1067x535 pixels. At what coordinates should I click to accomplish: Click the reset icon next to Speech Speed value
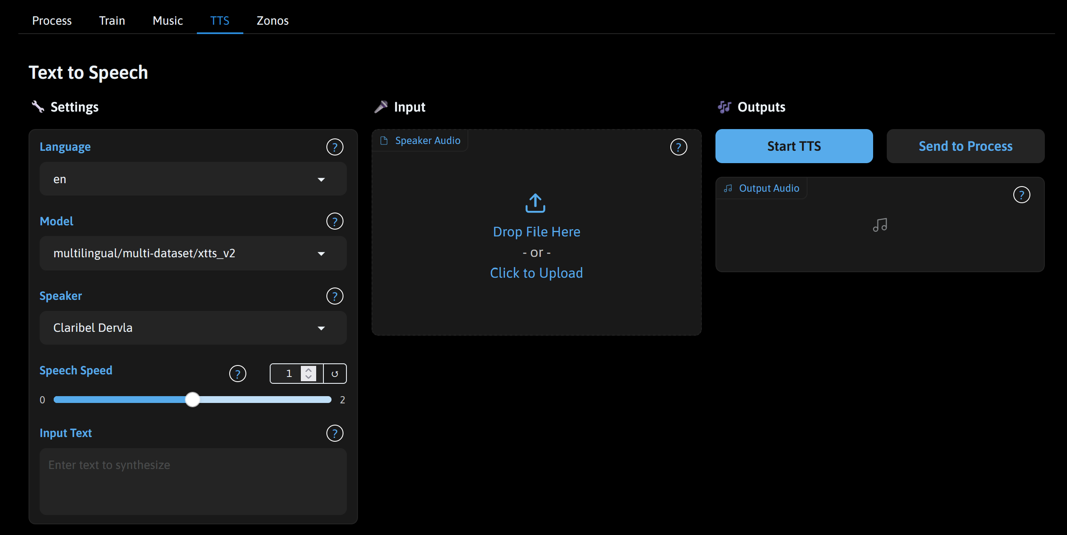click(335, 373)
